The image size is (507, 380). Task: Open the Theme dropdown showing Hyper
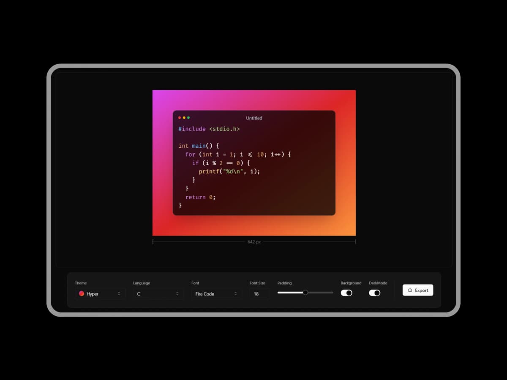pyautogui.click(x=100, y=293)
